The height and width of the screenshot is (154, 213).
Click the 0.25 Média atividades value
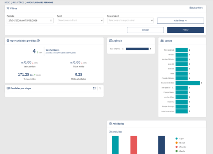(x=79, y=74)
